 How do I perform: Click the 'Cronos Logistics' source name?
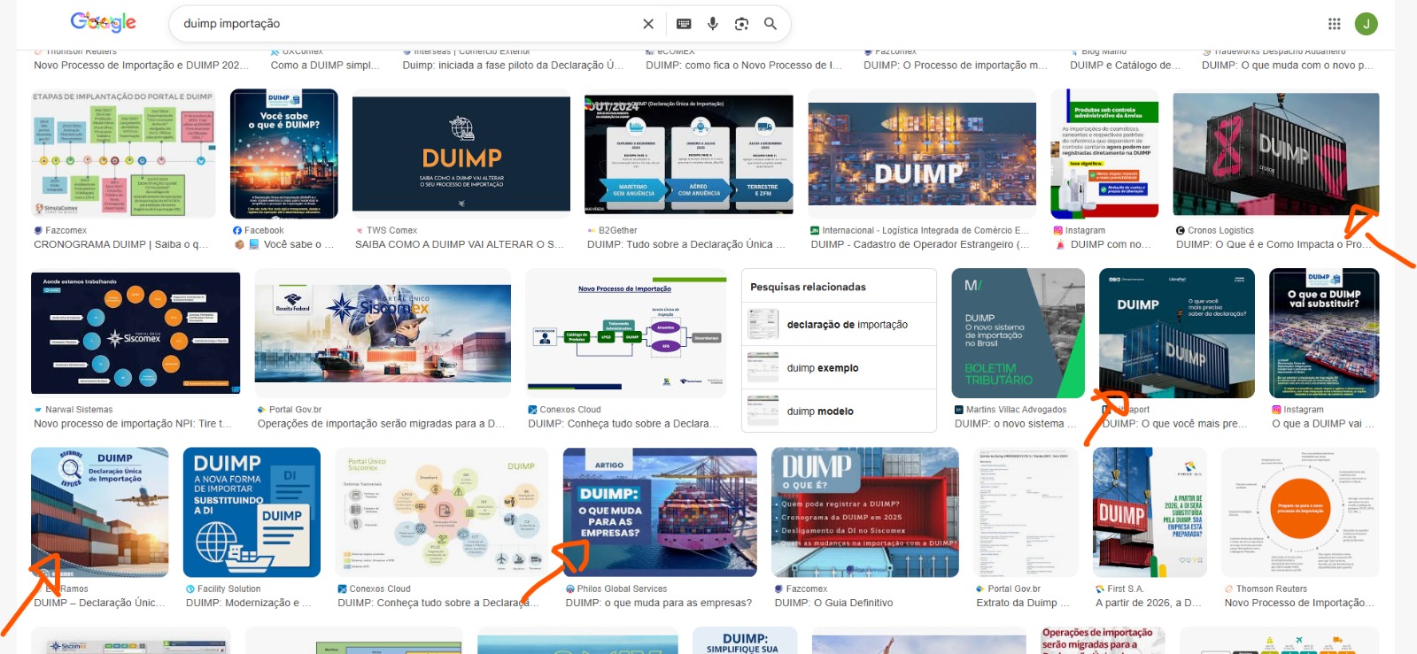(x=1220, y=230)
